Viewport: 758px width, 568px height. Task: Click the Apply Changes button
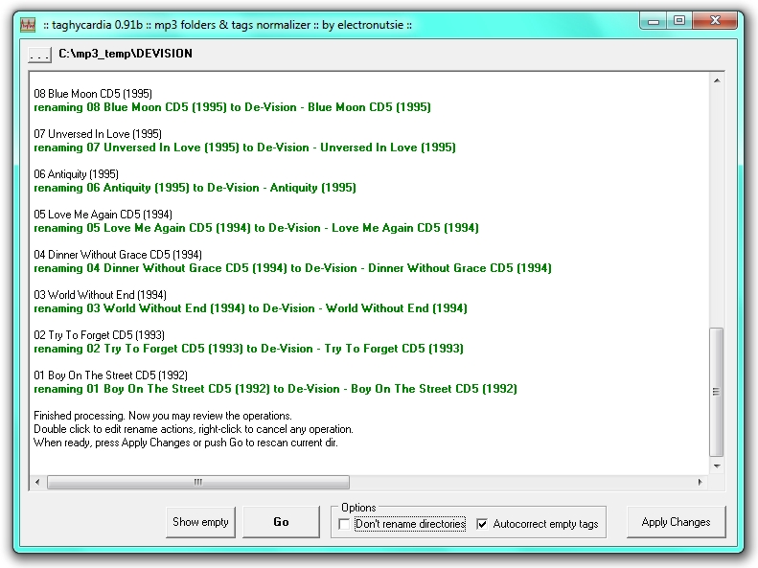pos(676,522)
